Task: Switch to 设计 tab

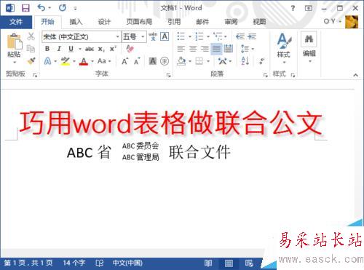Action: click(104, 22)
